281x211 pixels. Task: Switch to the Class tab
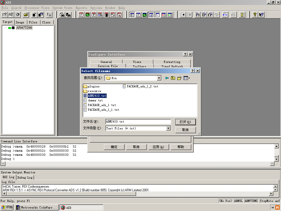[x=46, y=22]
